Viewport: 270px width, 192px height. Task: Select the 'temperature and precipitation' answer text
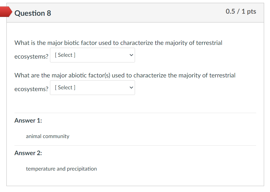pos(61,169)
